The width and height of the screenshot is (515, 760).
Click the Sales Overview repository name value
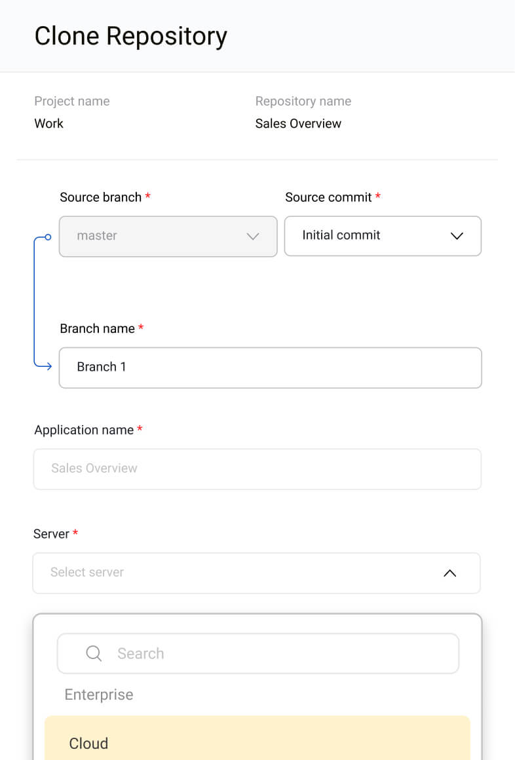point(298,123)
